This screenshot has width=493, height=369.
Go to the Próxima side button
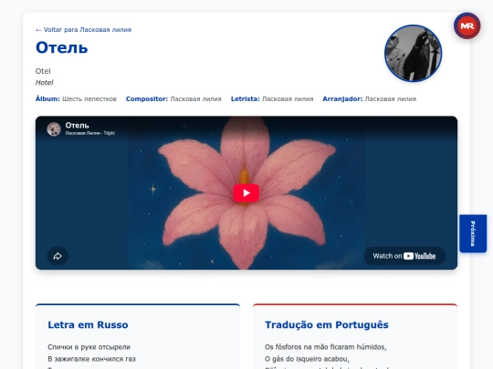(x=473, y=233)
